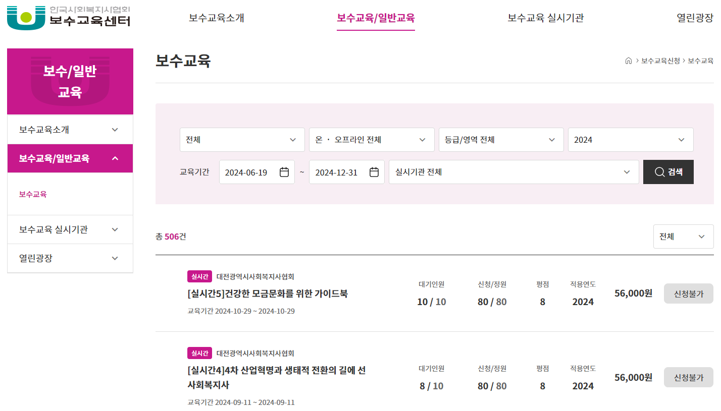Open the 온 · 오프라인 전체 dropdown
721x411 pixels.
tap(372, 140)
